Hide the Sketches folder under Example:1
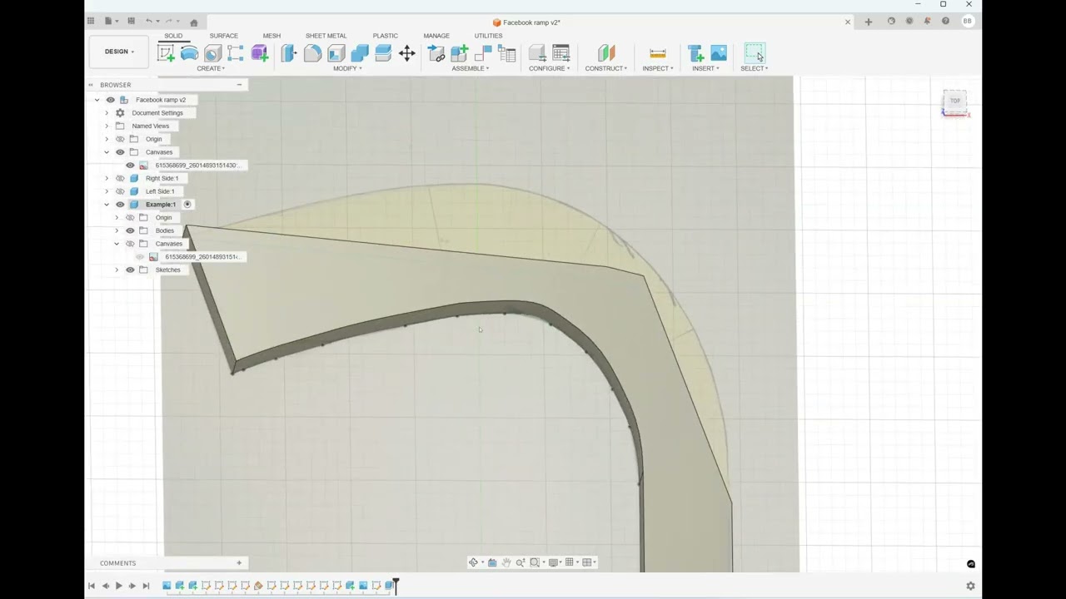 (x=130, y=270)
